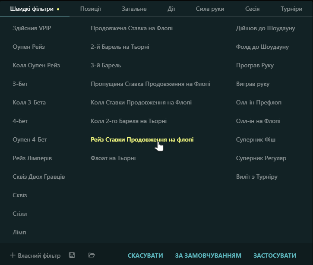The height and width of the screenshot is (265, 313).
Task: Select the Суперник Фіш filter
Action: click(x=256, y=139)
